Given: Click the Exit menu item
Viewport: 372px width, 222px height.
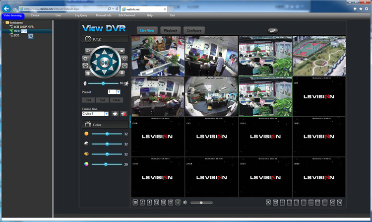Looking at the screenshot, I should pyautogui.click(x=173, y=15).
